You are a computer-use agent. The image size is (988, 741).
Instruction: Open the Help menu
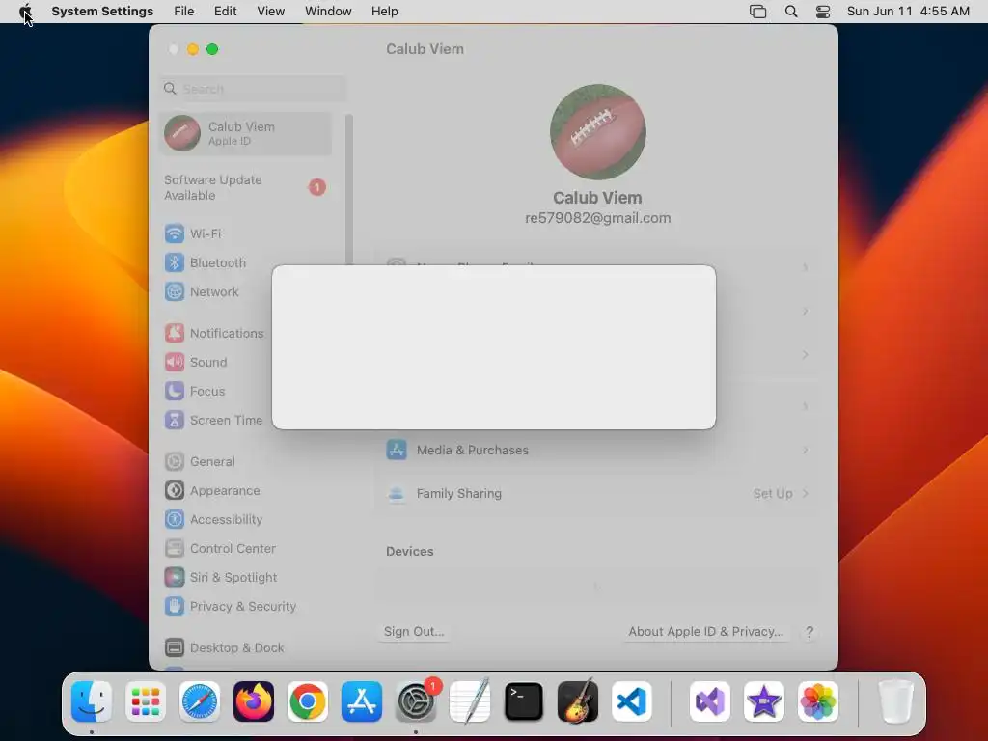tap(384, 12)
